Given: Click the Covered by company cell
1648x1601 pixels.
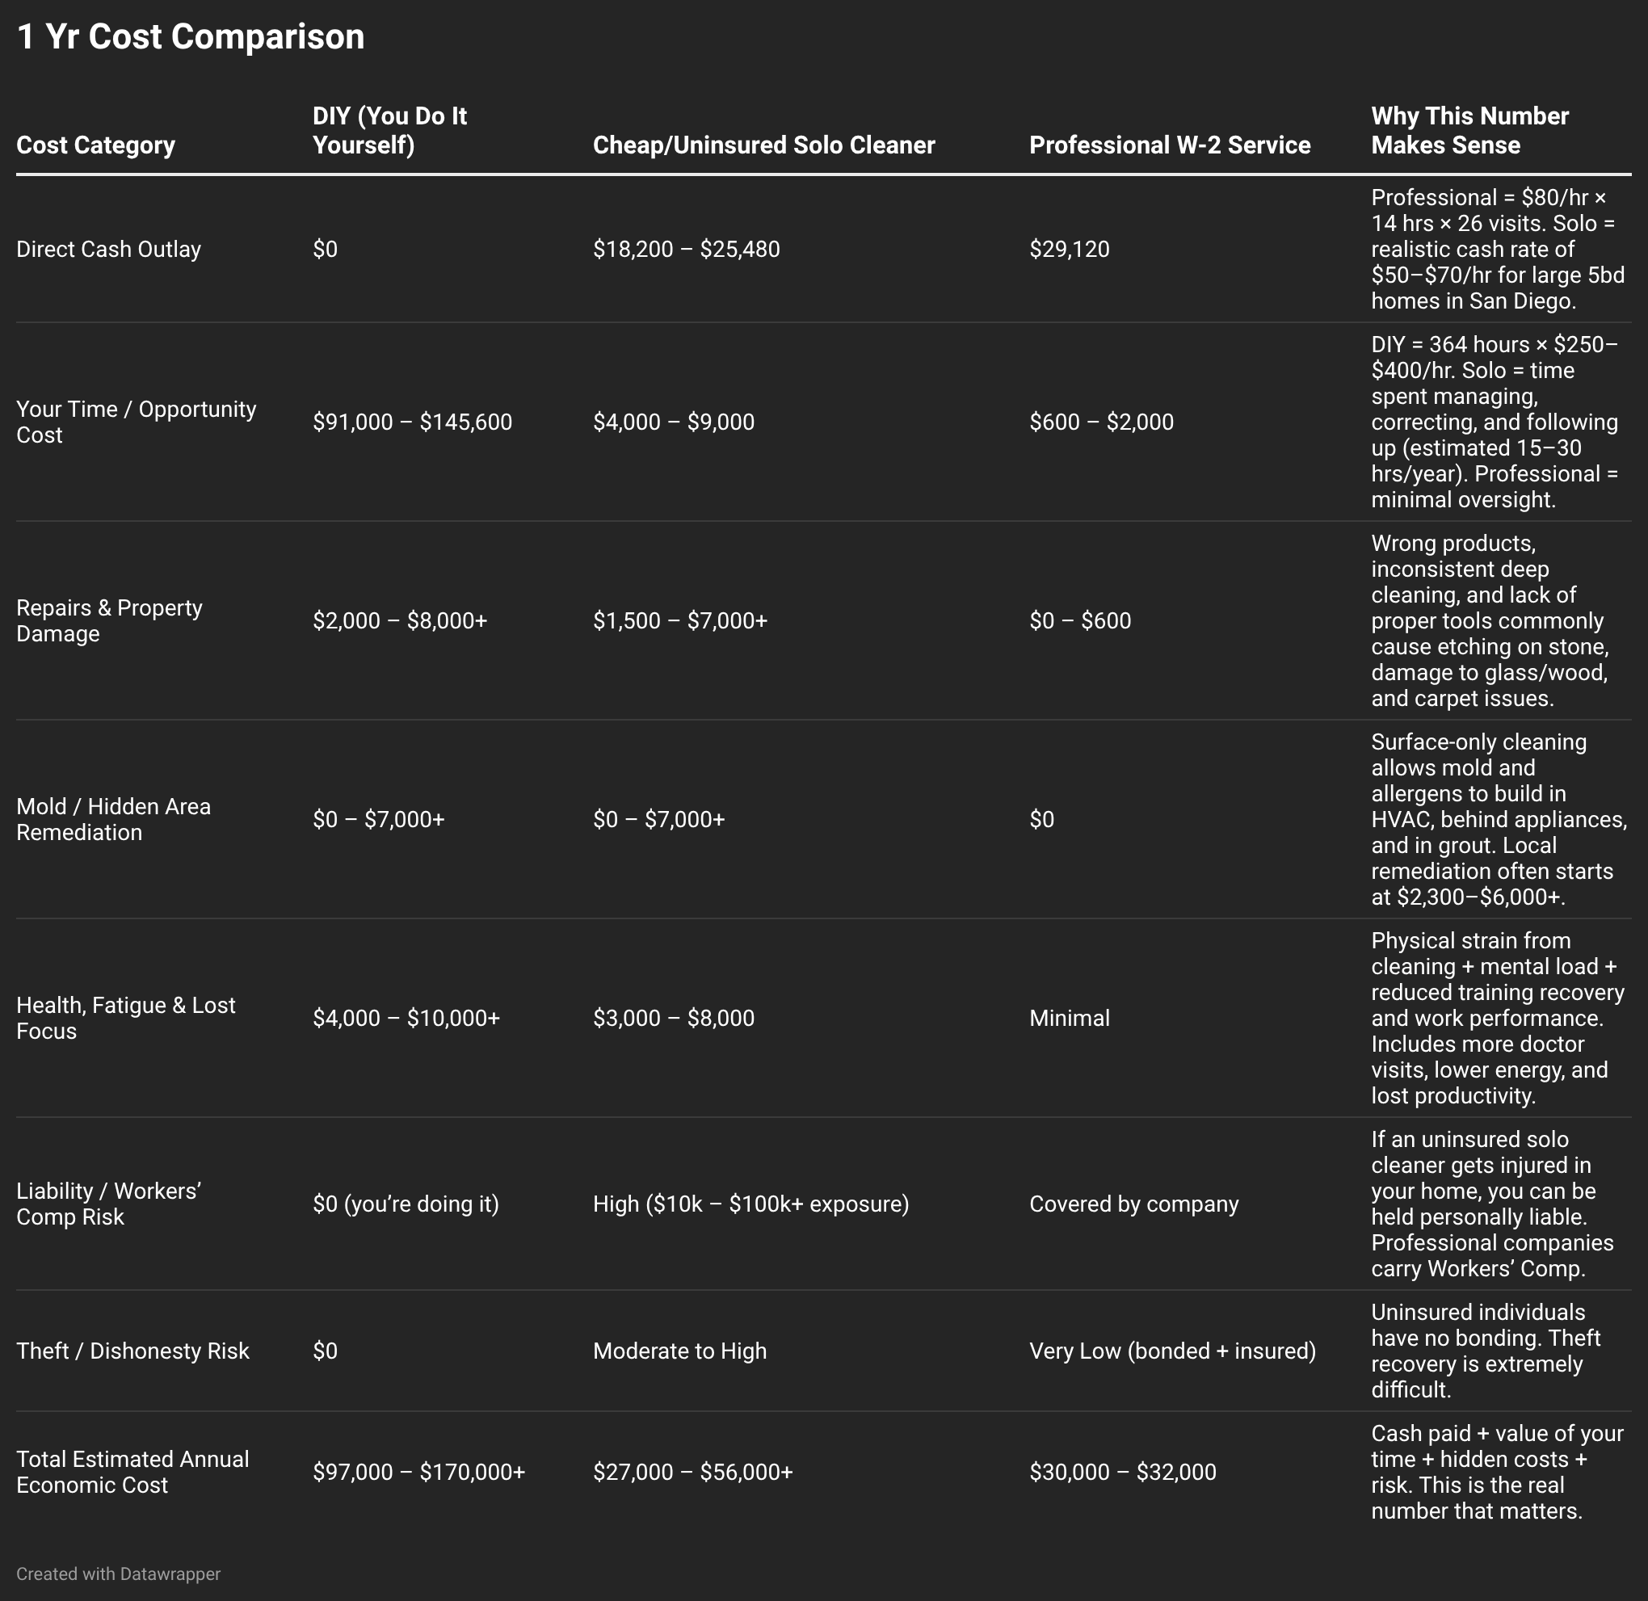Looking at the screenshot, I should (1133, 1204).
